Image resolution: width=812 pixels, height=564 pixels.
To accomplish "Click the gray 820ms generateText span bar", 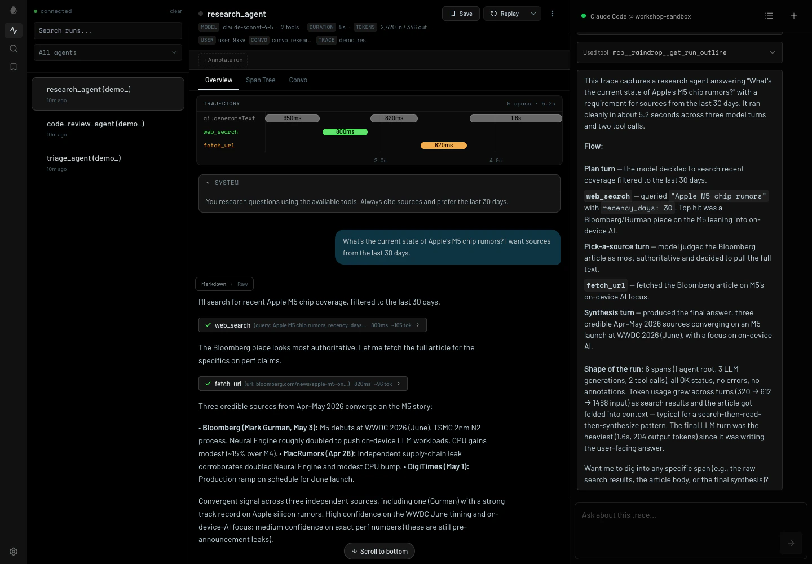I will point(394,118).
